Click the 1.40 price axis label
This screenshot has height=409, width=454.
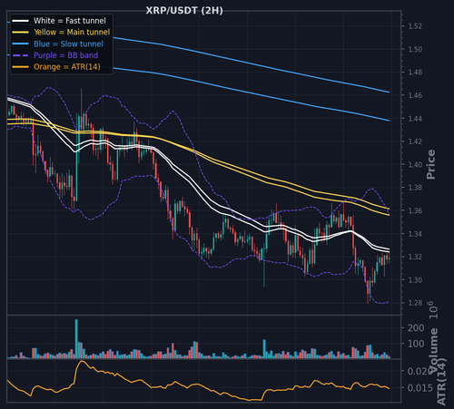[415, 165]
